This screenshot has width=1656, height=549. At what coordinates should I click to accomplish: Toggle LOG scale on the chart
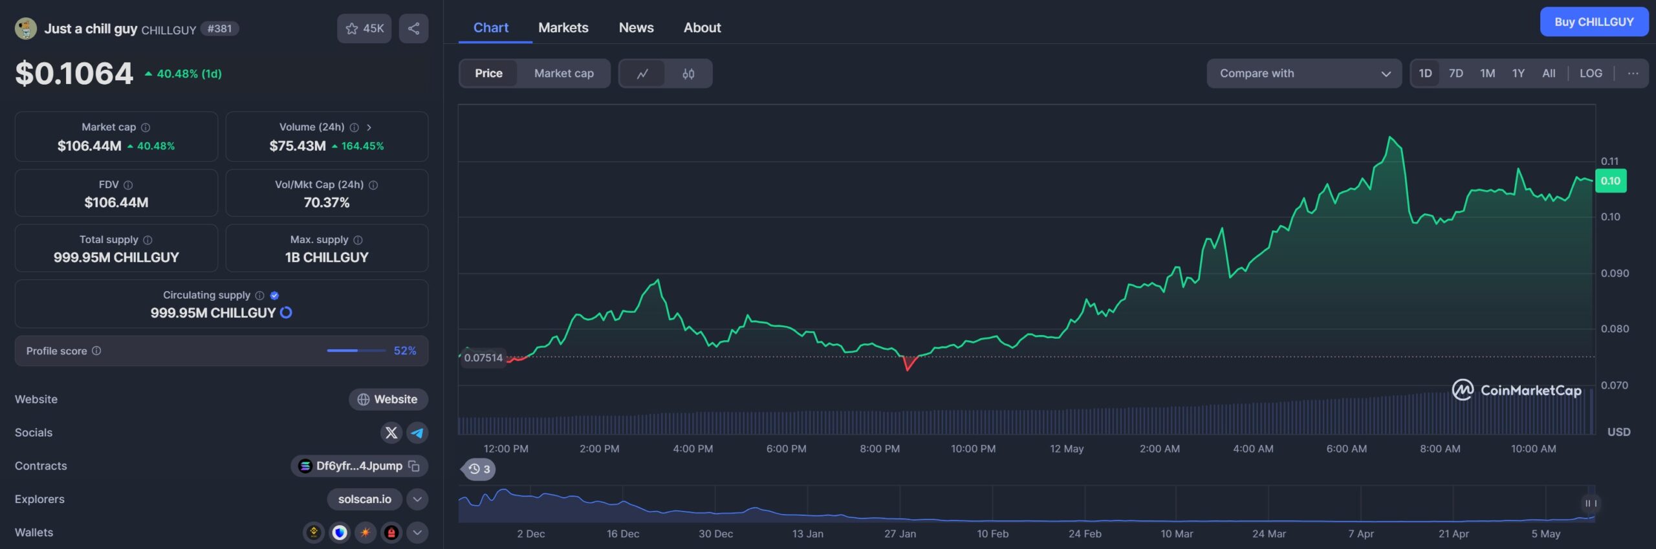click(x=1591, y=74)
